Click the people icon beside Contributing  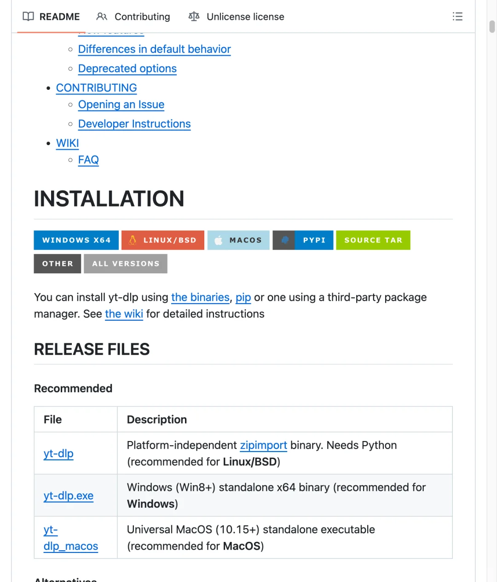point(102,17)
